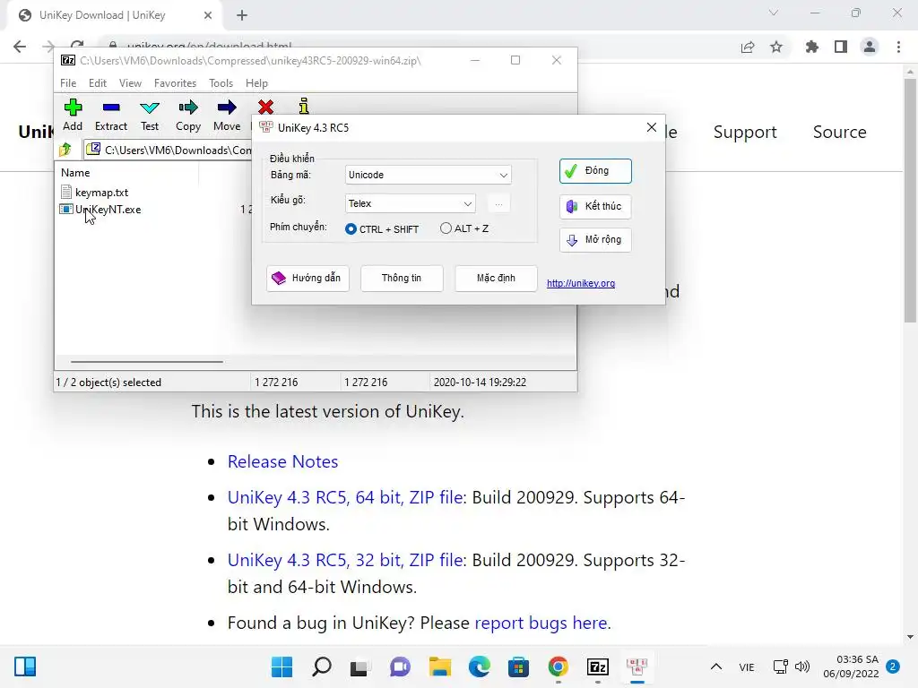Open Chrome three-dot menu
This screenshot has height=688, width=918.
coord(898,47)
